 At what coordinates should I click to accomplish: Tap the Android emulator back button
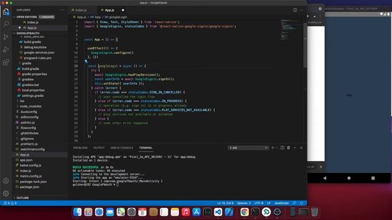(325, 178)
